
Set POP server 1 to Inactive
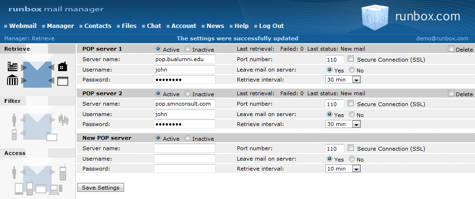click(188, 49)
